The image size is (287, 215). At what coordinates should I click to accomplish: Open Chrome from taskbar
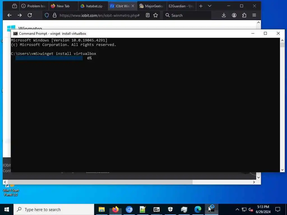click(x=129, y=209)
